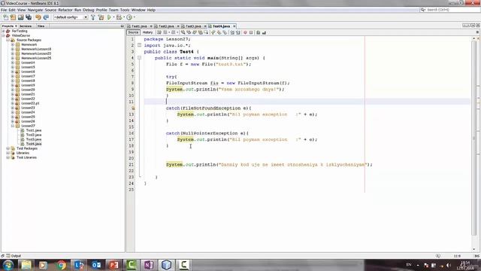
Task: Select the Homework.Lesson22 package
Action: (36, 53)
